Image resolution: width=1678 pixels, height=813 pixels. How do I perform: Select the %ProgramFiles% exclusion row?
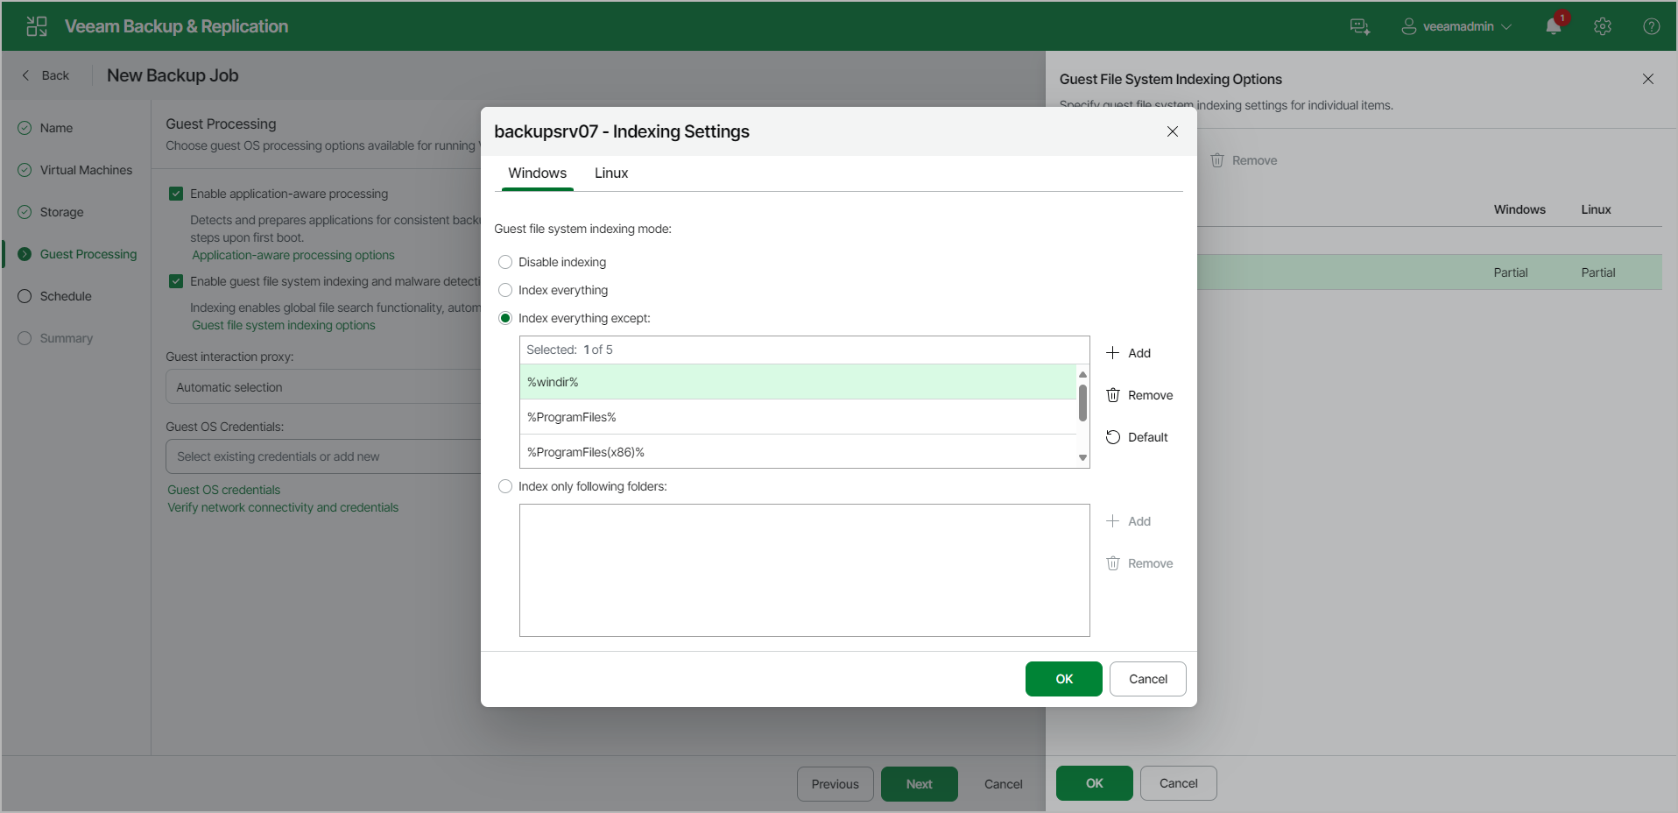coord(798,417)
